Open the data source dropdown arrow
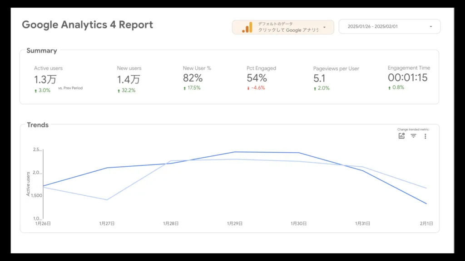465x261 pixels. point(324,27)
